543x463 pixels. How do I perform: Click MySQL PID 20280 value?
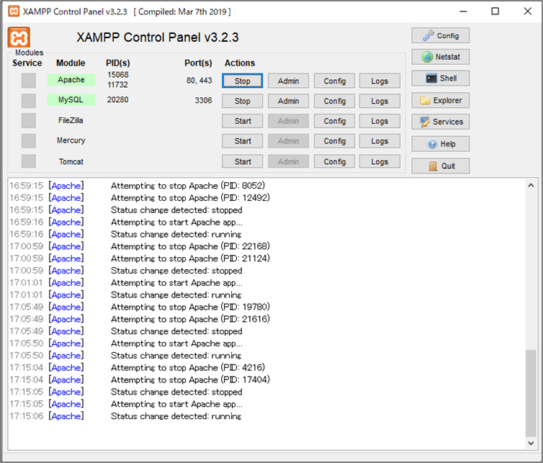point(117,100)
